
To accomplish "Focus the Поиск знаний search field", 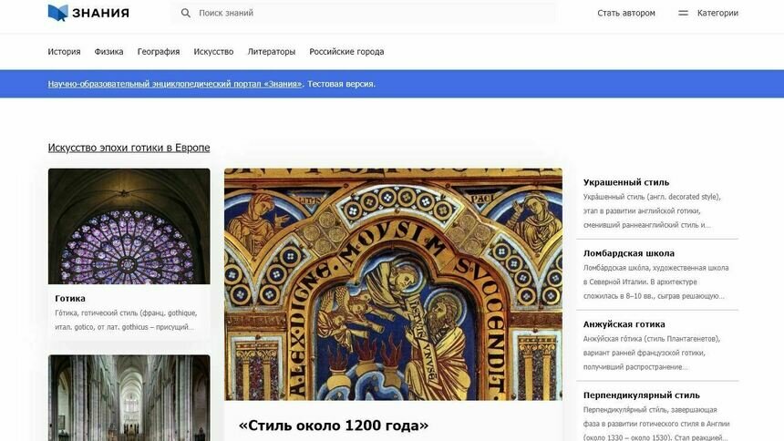I will point(365,13).
